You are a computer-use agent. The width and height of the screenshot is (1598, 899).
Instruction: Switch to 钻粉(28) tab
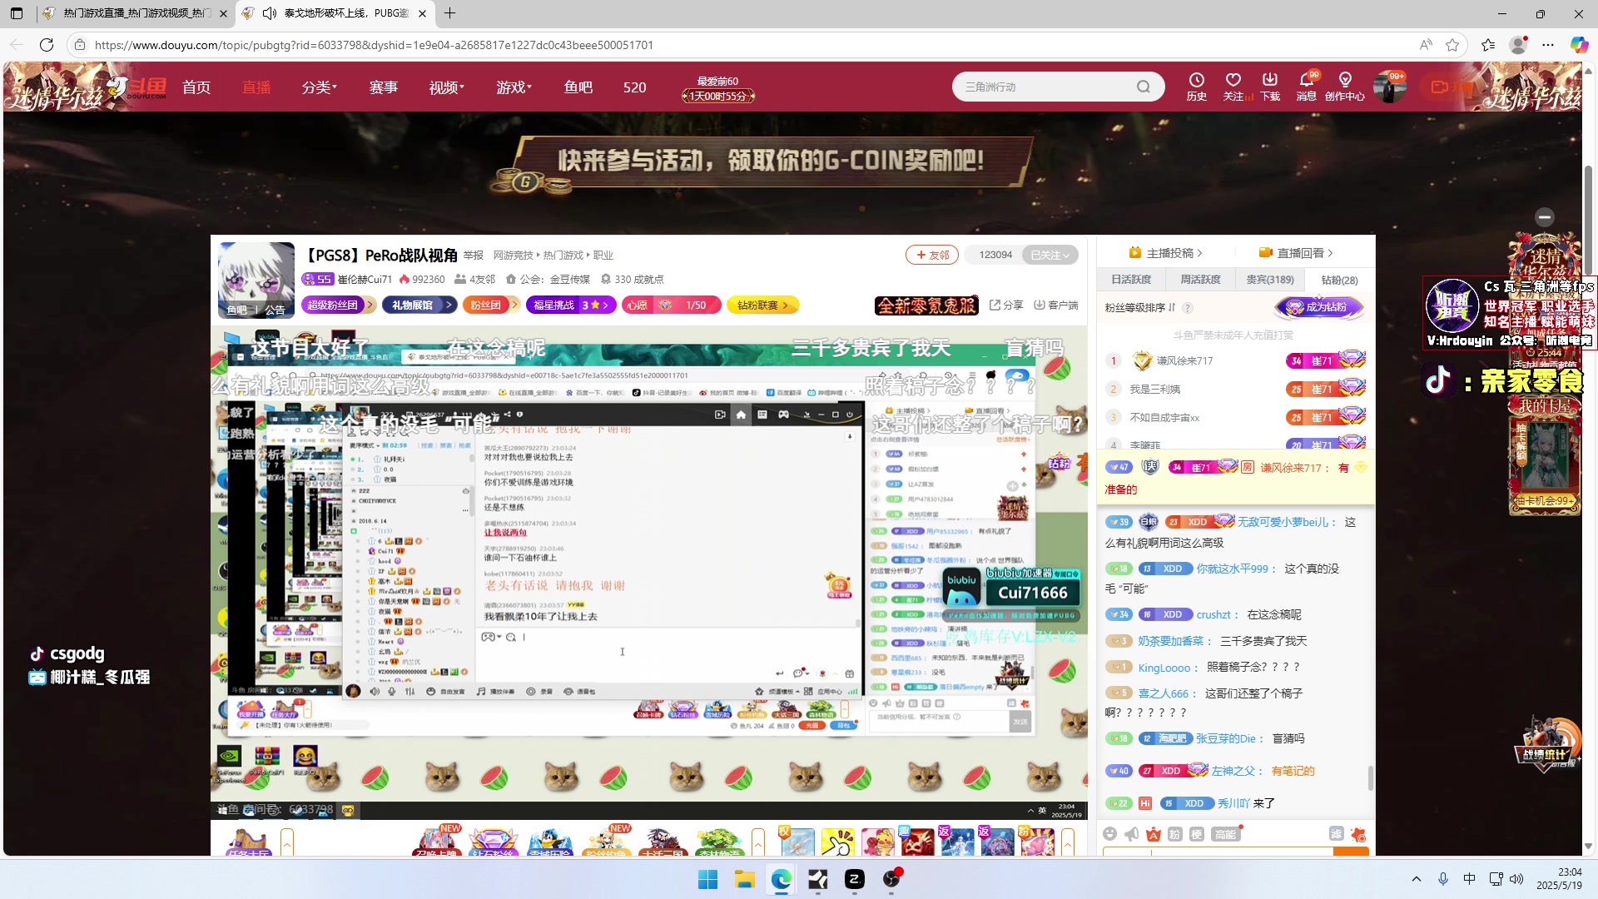tap(1339, 280)
